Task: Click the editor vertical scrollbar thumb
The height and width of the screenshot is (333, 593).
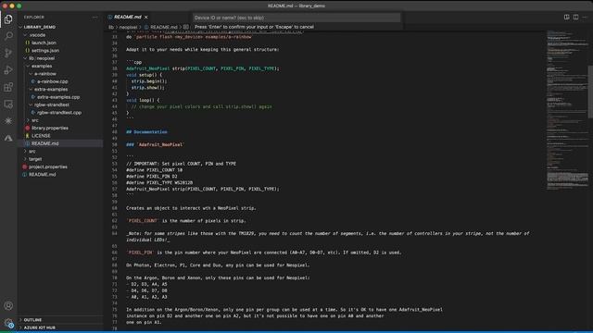Action: (x=590, y=92)
